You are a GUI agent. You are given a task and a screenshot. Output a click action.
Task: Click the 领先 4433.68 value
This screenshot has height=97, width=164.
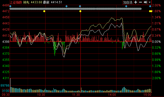[33, 2]
